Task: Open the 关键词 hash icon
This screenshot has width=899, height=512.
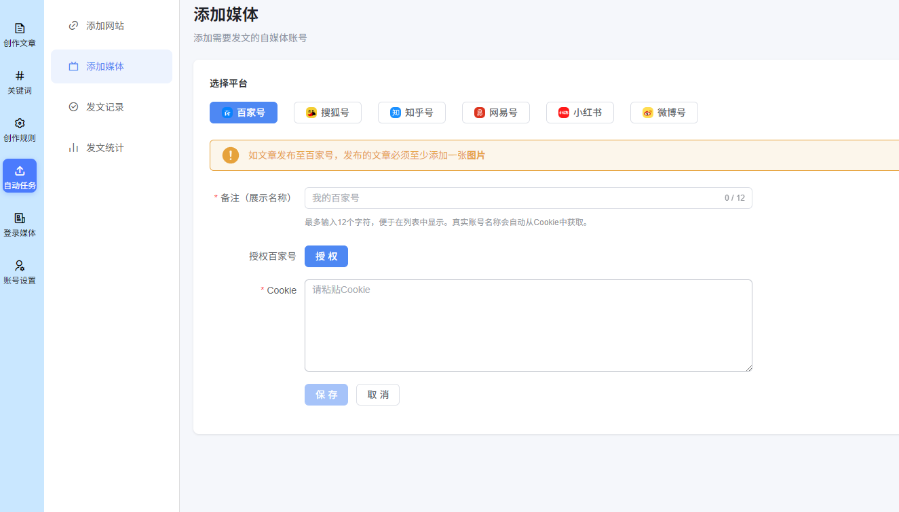Action: pos(20,76)
